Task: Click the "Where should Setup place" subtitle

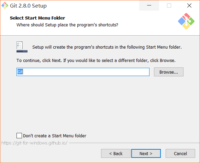Action: [67, 25]
